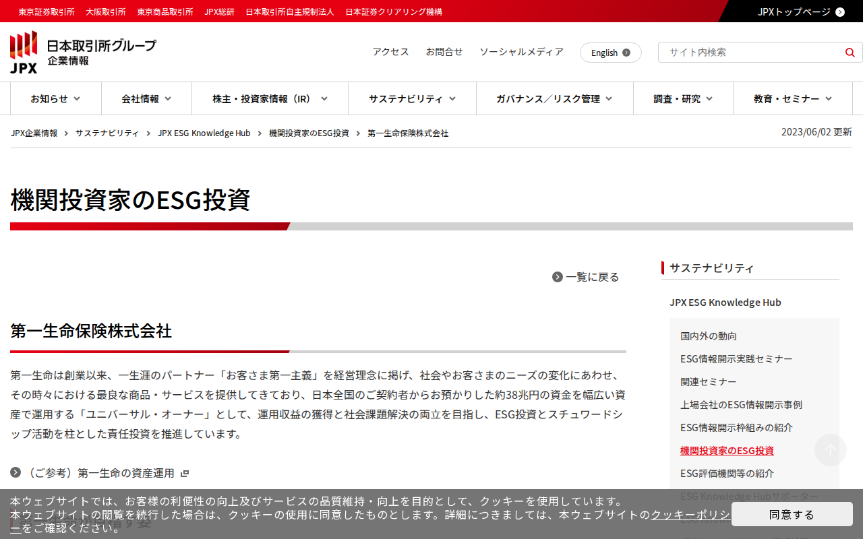Image resolution: width=863 pixels, height=539 pixels.
Task: Click JPX企業情報 in the breadcrumb
Action: [x=34, y=133]
